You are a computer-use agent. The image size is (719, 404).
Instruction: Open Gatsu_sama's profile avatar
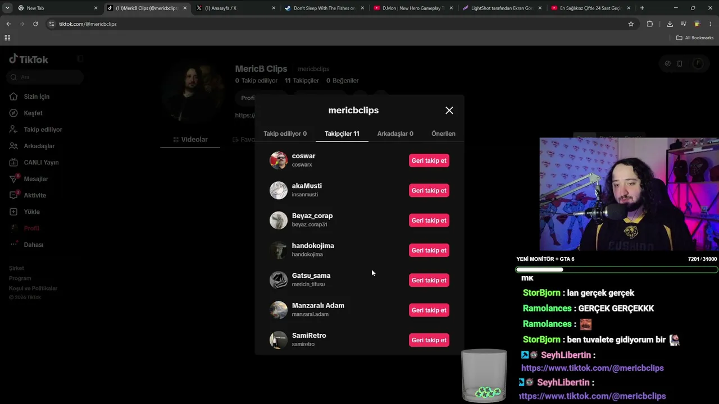(x=279, y=280)
